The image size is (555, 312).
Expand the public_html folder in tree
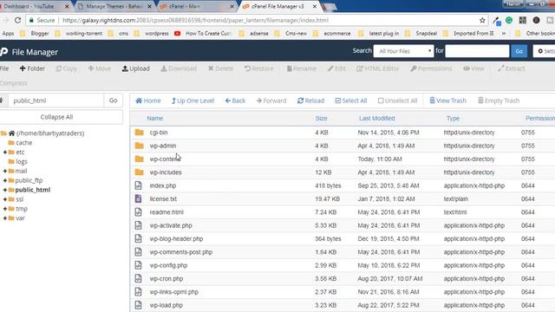pyautogui.click(x=5, y=190)
